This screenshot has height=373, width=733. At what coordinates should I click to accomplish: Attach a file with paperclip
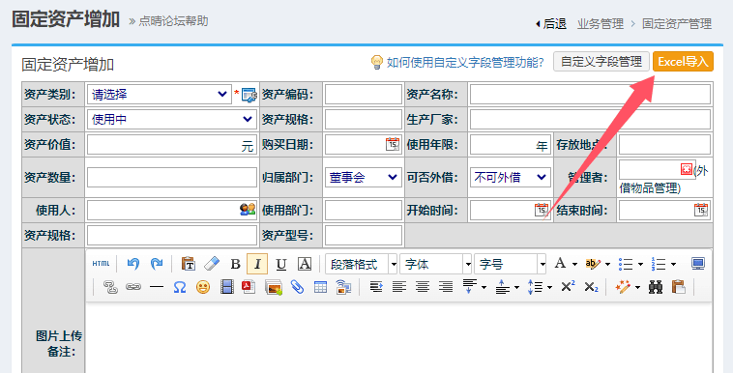tap(297, 287)
